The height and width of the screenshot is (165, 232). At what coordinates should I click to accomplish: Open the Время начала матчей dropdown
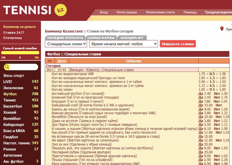click(x=124, y=44)
